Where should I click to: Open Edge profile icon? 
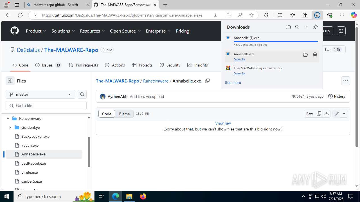coord(6,5)
